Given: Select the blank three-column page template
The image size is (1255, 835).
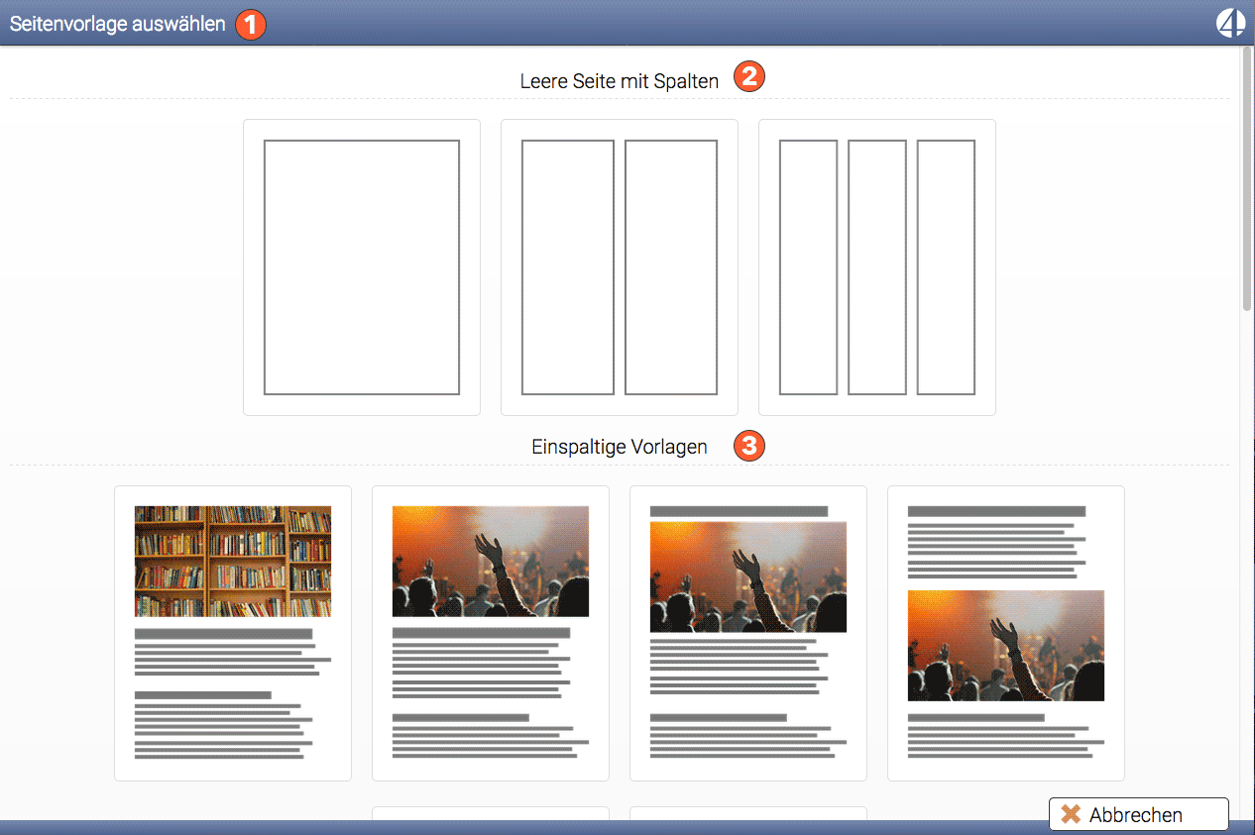Looking at the screenshot, I should coord(877,267).
